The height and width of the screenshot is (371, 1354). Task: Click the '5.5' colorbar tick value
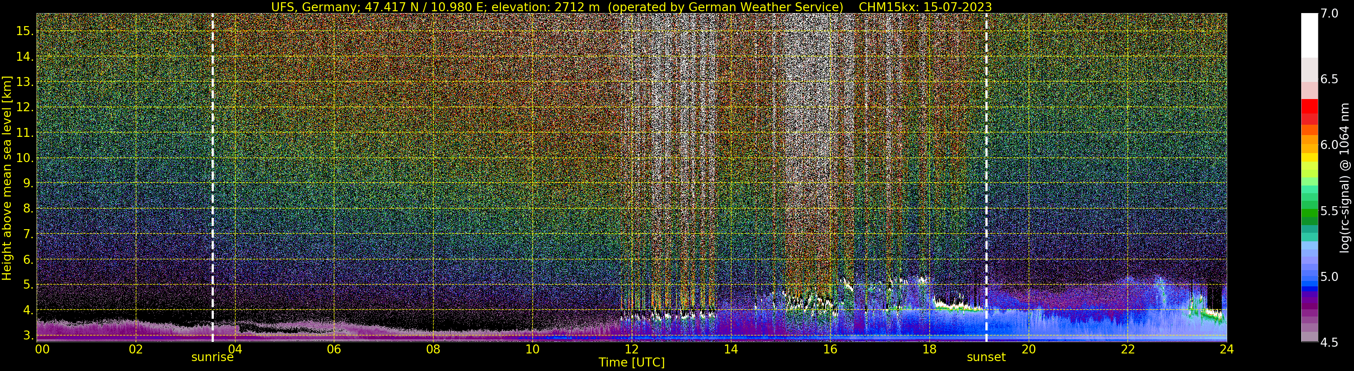tap(1330, 211)
